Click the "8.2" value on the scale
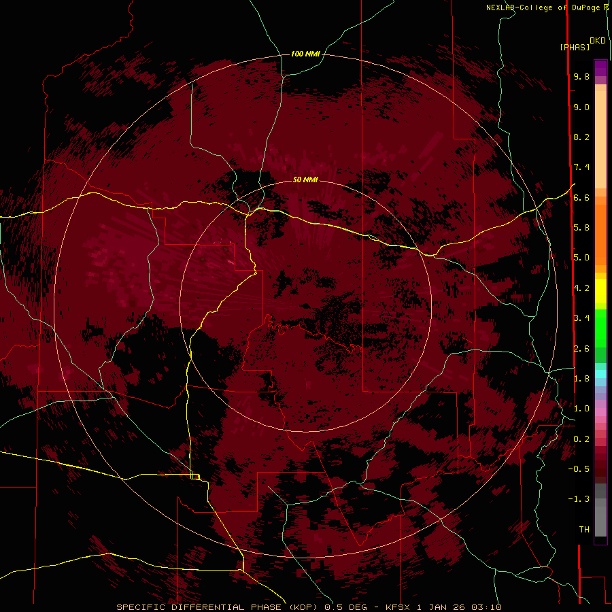The image size is (612, 612). point(581,137)
